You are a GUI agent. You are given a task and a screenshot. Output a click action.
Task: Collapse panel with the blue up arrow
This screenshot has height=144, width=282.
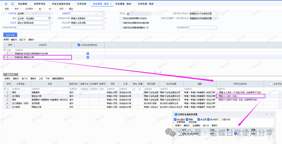point(160,72)
